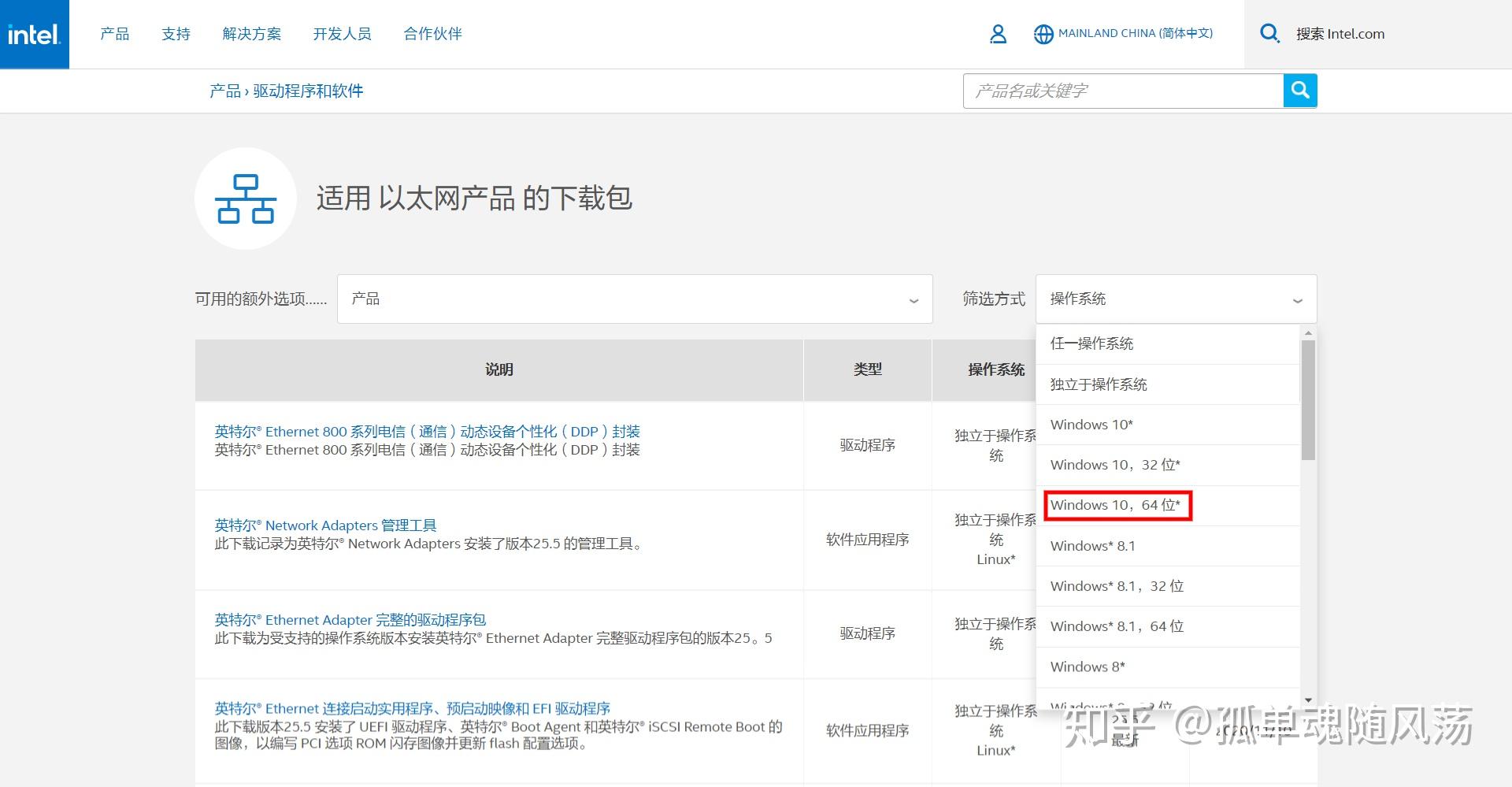
Task: Click the search magnifier next to 搜索 Intel.com
Action: coord(1269,34)
